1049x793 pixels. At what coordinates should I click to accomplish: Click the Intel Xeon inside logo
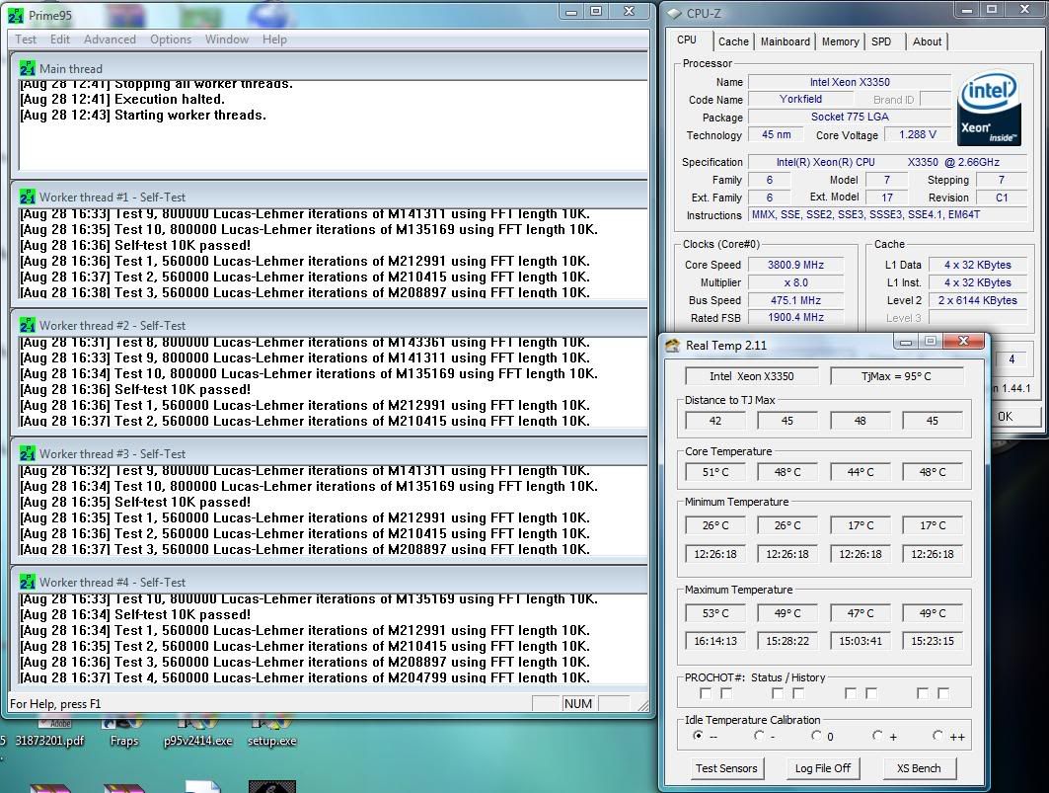click(x=988, y=109)
